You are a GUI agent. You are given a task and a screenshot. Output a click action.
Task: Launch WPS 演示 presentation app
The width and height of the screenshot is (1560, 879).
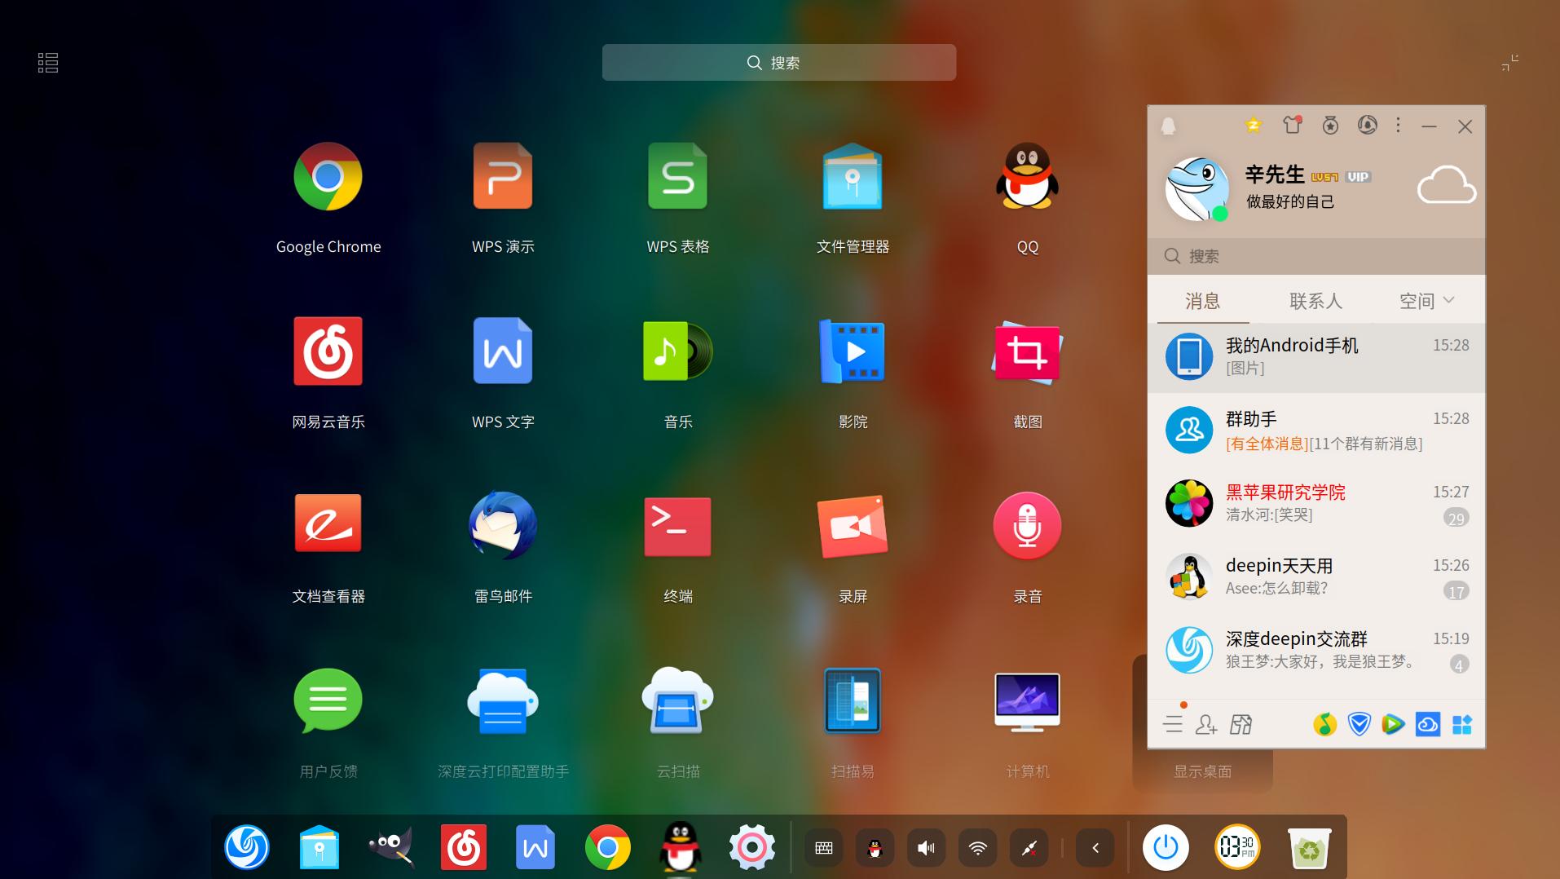pos(503,177)
